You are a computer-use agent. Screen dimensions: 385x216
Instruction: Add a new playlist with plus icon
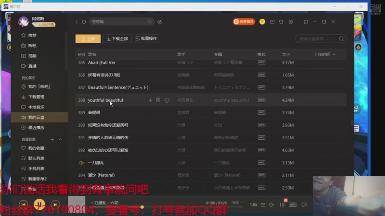click(x=52, y=139)
